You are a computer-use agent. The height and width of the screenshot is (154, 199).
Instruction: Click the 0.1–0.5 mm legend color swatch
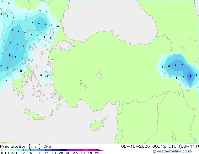tap(5, 150)
